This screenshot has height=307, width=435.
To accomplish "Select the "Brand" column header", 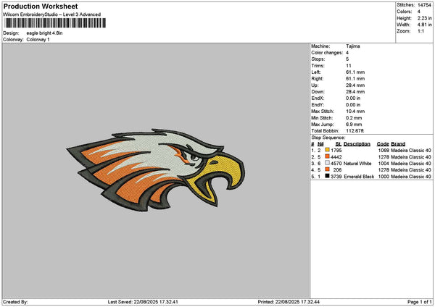I will pyautogui.click(x=398, y=144).
